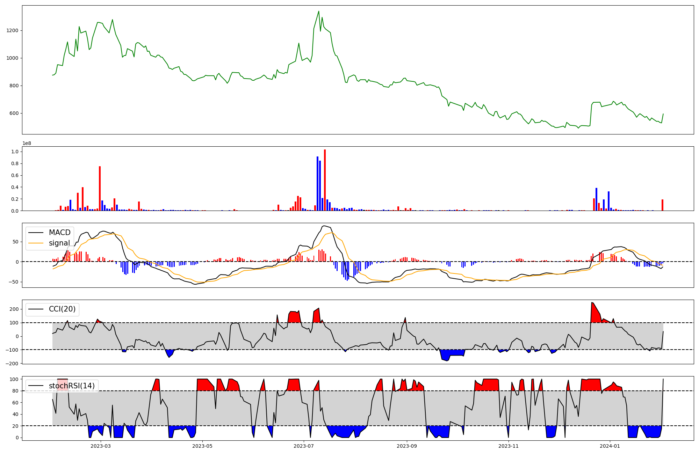Image resolution: width=699 pixels, height=454 pixels.
Task: Click the 2023-05 x-axis date label
Action: pos(202,446)
